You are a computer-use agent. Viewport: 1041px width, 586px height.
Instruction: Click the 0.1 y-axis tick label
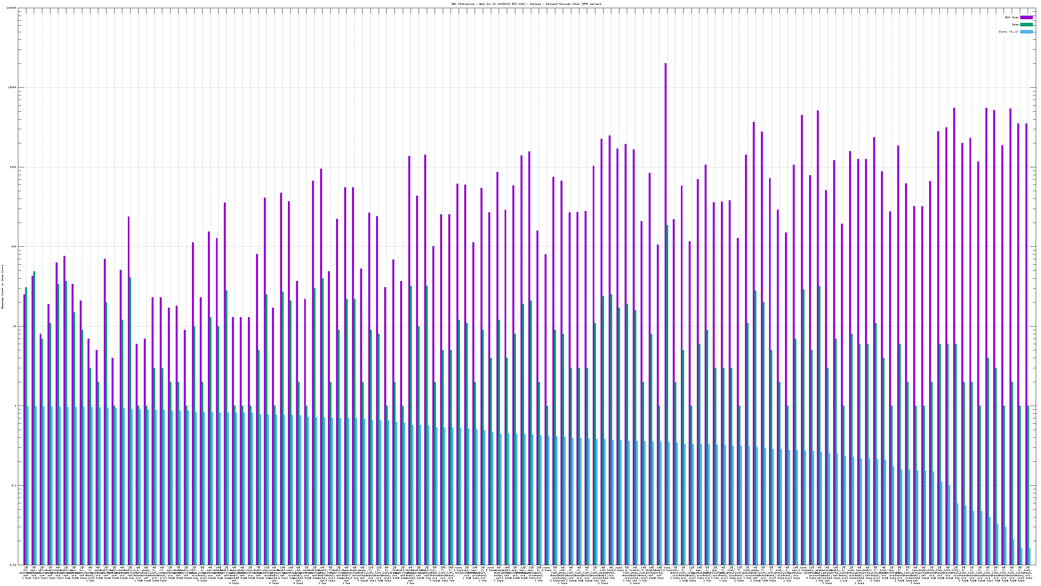(x=14, y=486)
